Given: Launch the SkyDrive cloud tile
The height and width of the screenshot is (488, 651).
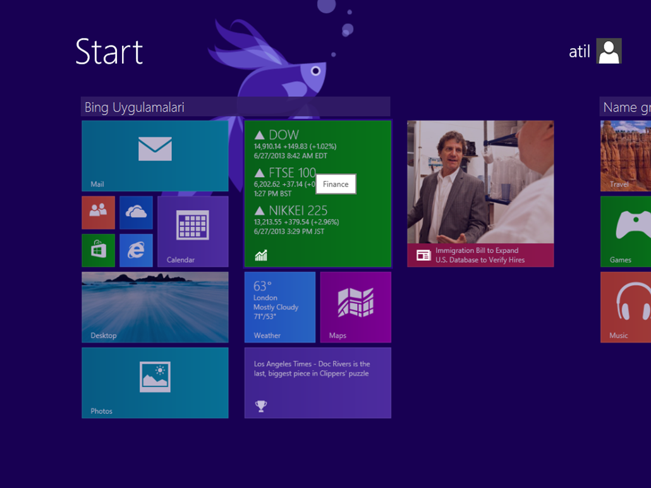Looking at the screenshot, I should click(x=136, y=212).
